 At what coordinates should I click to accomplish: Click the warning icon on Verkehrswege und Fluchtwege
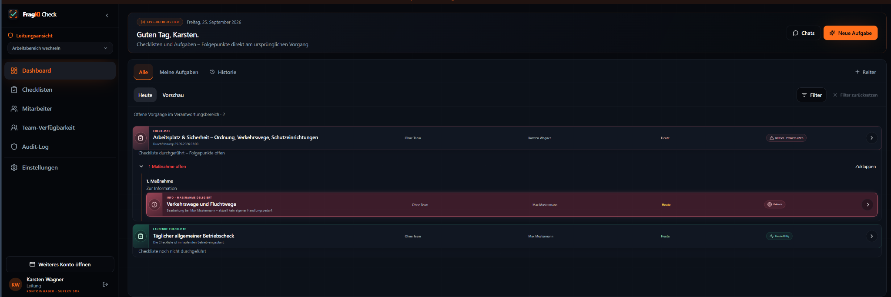(154, 204)
